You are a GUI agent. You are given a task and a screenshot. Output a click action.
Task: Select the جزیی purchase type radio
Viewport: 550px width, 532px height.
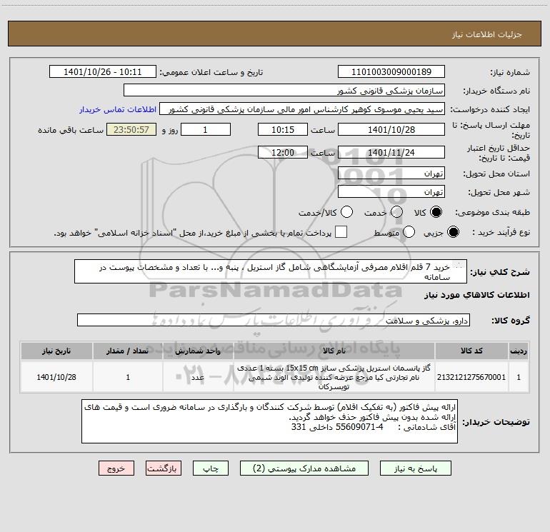click(x=453, y=232)
